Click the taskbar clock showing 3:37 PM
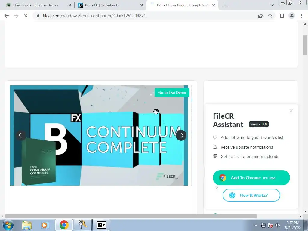The height and width of the screenshot is (231, 308). [293, 225]
